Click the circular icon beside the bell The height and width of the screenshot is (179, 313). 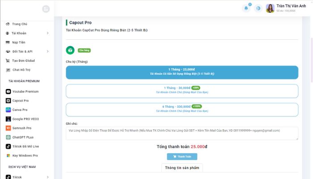[258, 8]
